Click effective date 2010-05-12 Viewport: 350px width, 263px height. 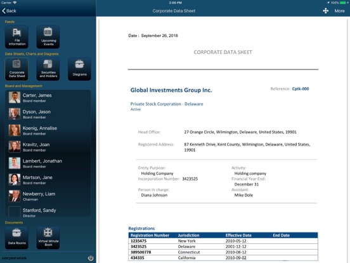pos(236,241)
